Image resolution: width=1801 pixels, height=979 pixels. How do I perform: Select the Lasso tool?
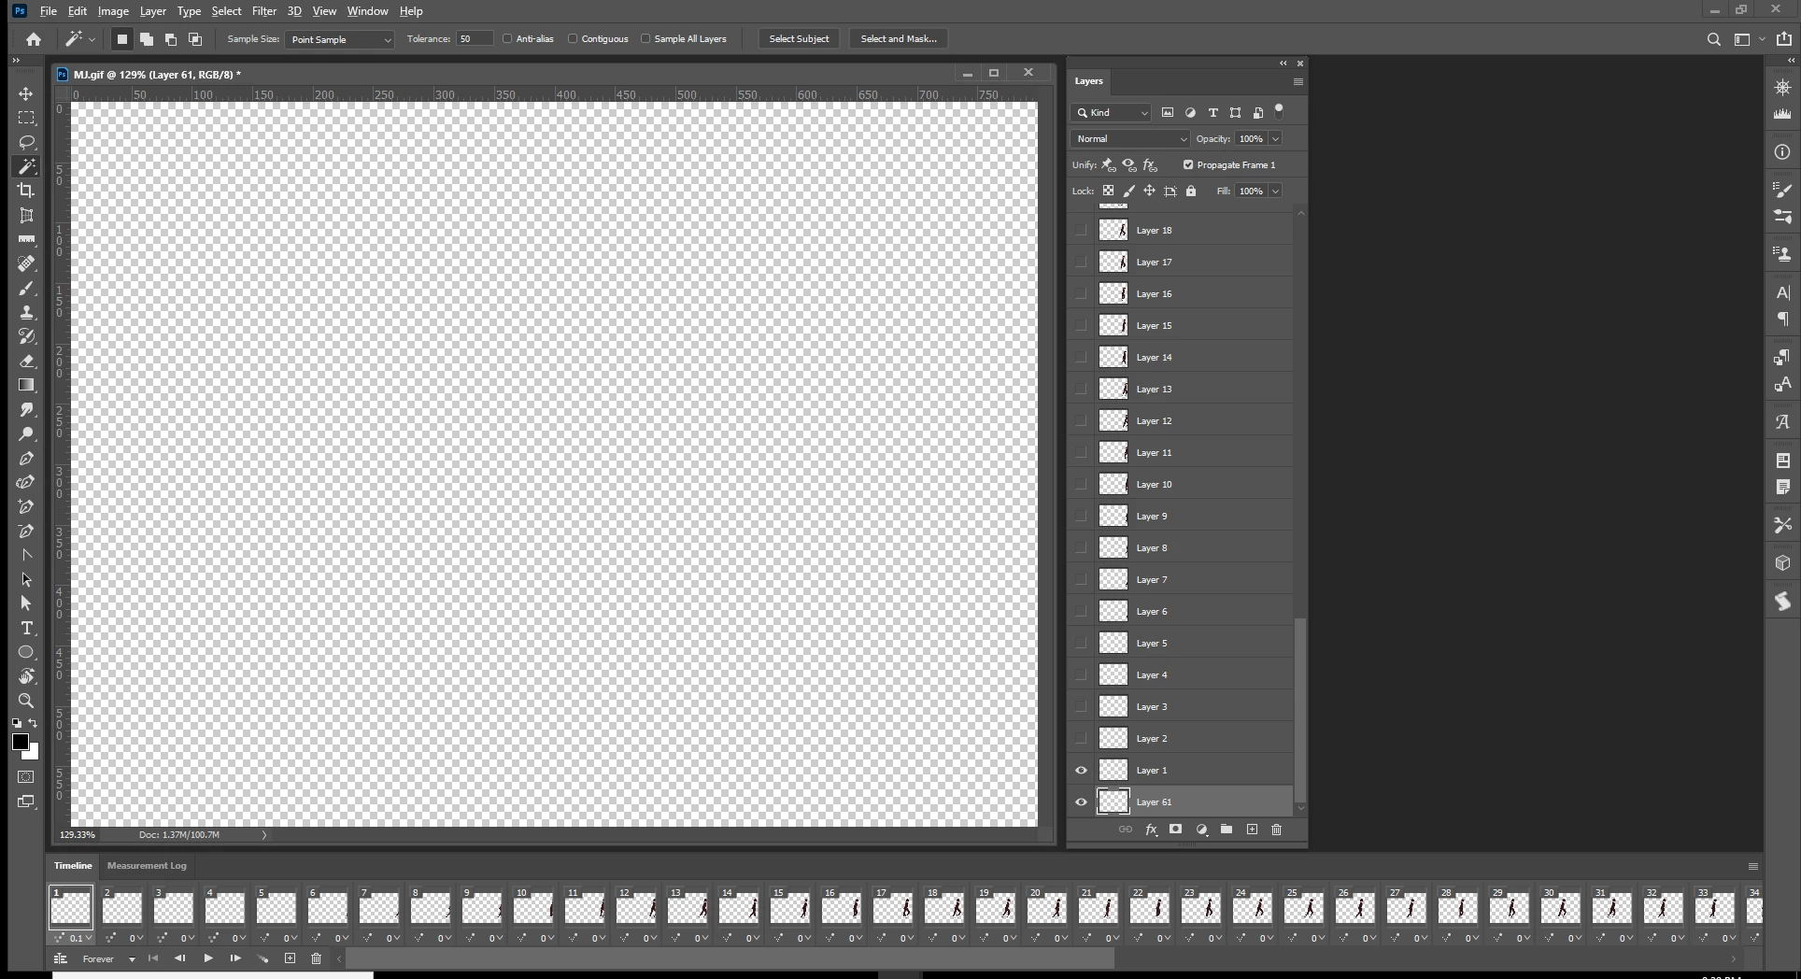(x=26, y=142)
